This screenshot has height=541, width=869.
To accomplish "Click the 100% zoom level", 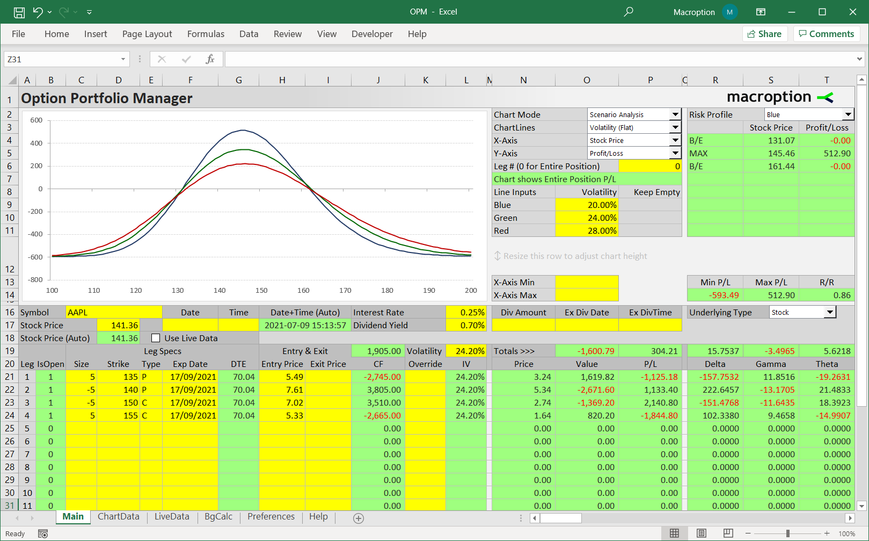I will 846,534.
